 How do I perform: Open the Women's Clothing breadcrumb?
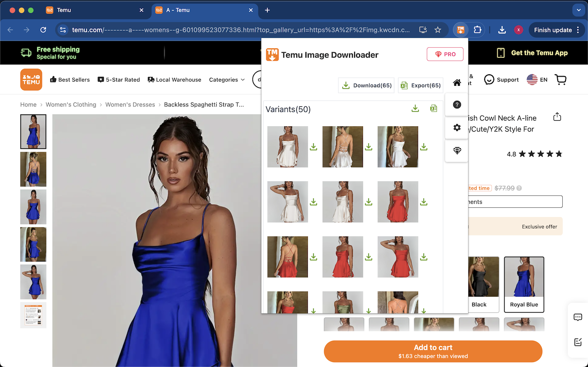[71, 105]
